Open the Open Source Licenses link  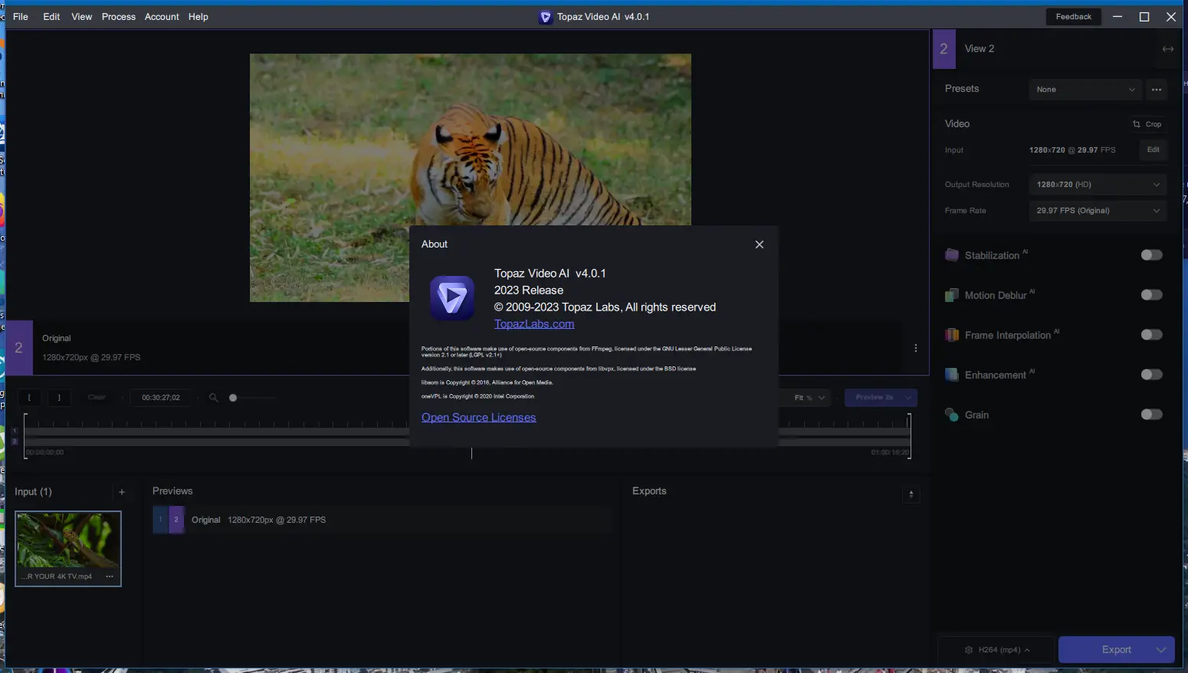[478, 417]
